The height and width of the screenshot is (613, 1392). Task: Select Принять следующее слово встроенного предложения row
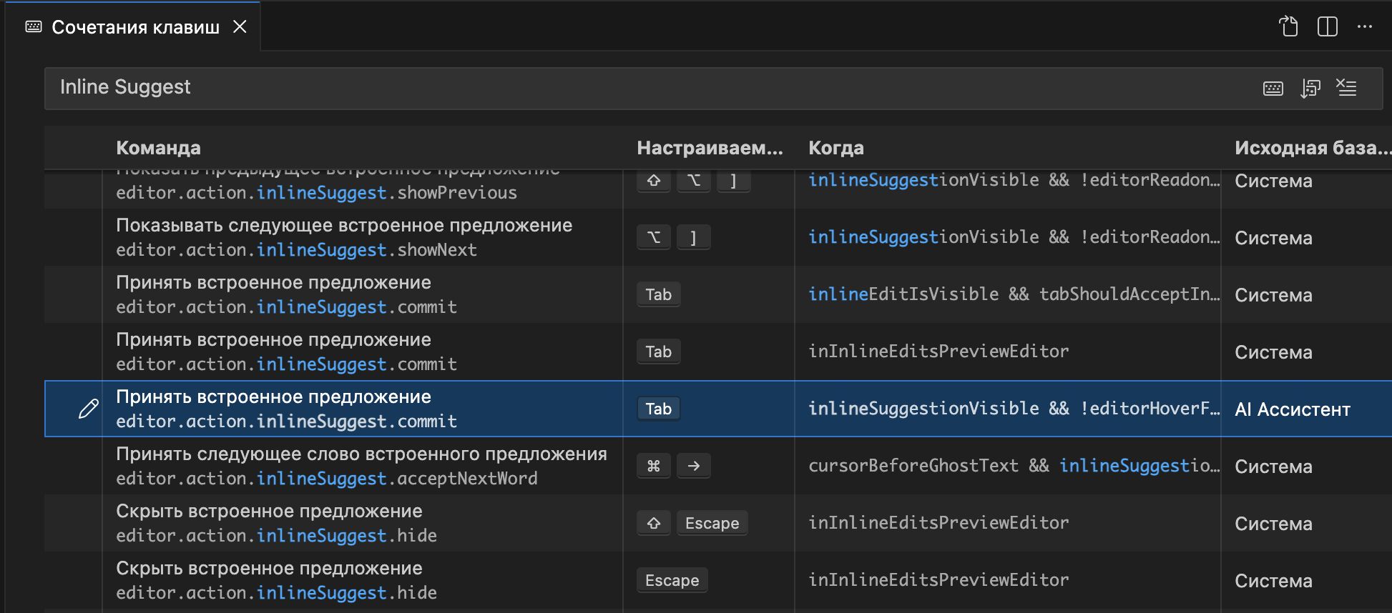click(717, 466)
